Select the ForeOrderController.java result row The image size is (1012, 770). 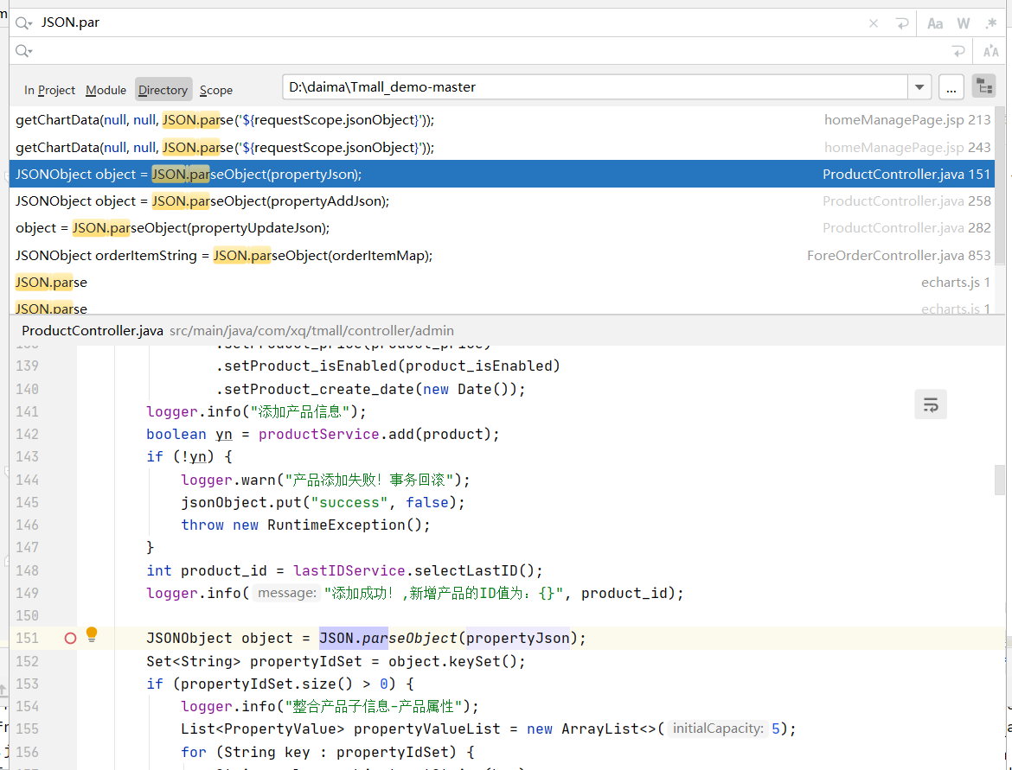[x=346, y=255]
